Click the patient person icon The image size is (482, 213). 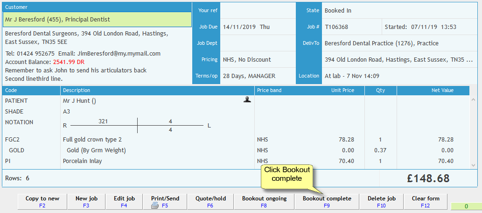point(247,99)
